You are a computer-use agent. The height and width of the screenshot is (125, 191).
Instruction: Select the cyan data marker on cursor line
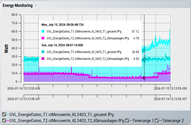144,51
